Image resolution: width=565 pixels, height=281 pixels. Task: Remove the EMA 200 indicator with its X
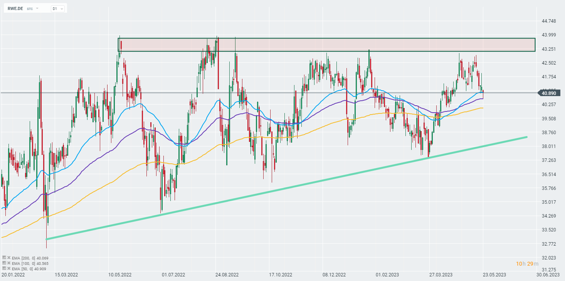coord(8,258)
